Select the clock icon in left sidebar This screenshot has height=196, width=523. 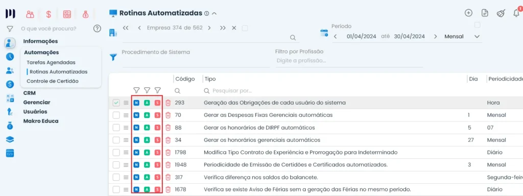tap(10, 57)
